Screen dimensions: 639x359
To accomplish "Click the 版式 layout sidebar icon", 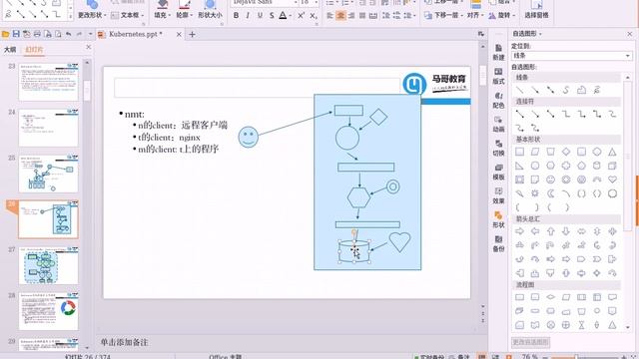I will [498, 76].
